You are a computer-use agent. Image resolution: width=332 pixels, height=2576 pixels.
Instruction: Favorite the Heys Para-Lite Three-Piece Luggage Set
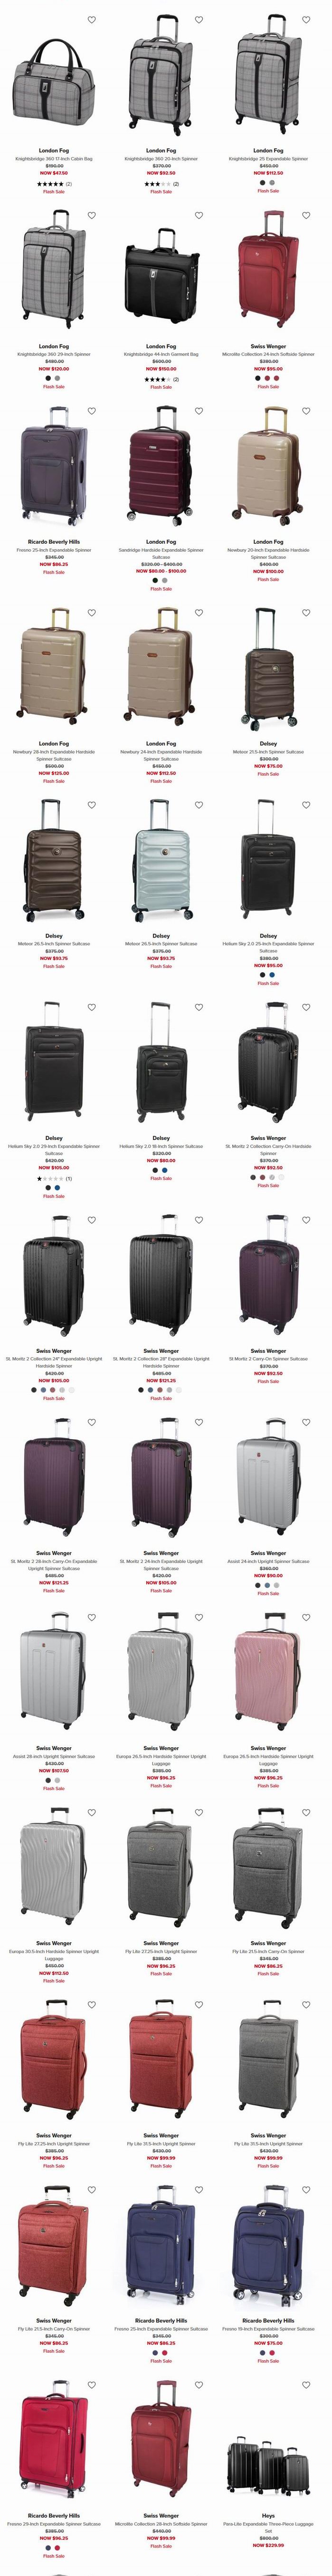[x=305, y=2384]
